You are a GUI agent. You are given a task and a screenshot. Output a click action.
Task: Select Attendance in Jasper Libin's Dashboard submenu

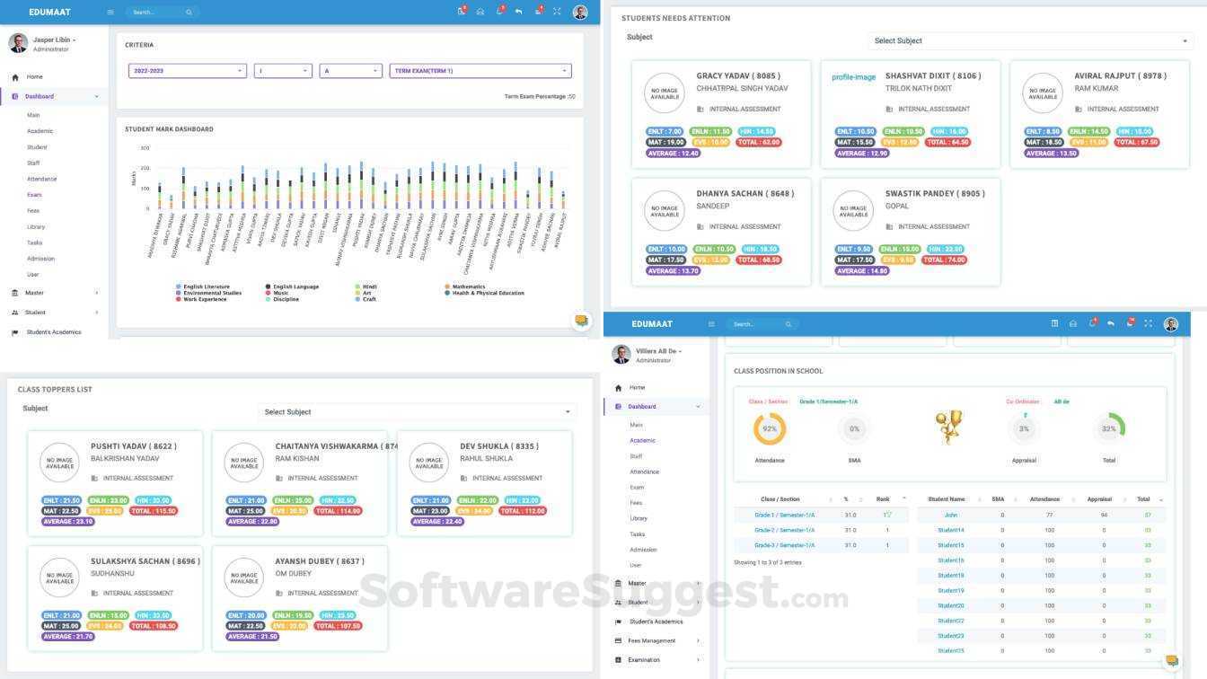[x=41, y=179]
